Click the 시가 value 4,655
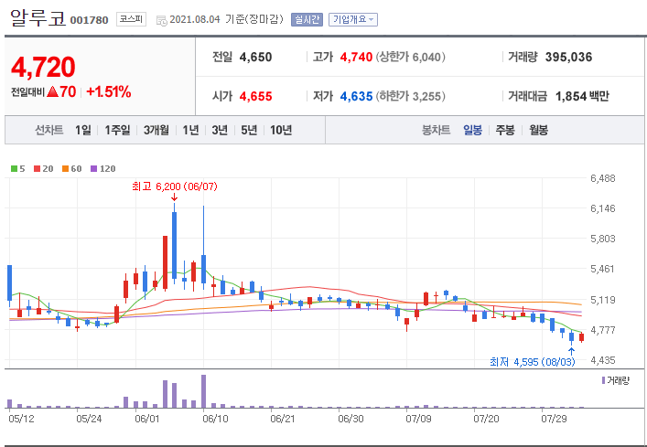 point(256,96)
